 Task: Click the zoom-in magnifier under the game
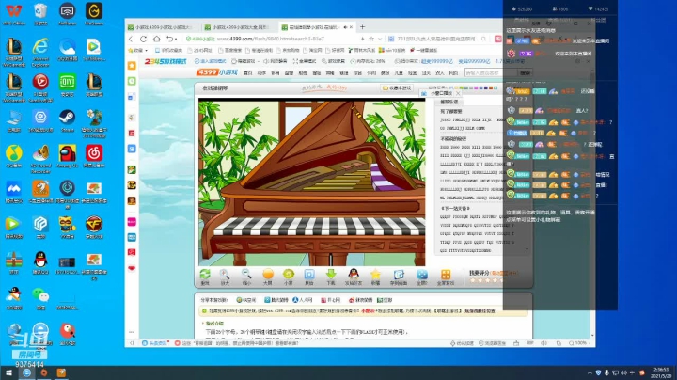225,275
